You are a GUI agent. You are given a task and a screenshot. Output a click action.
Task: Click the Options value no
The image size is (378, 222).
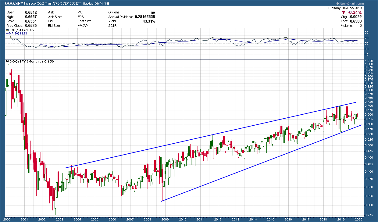click(153, 13)
